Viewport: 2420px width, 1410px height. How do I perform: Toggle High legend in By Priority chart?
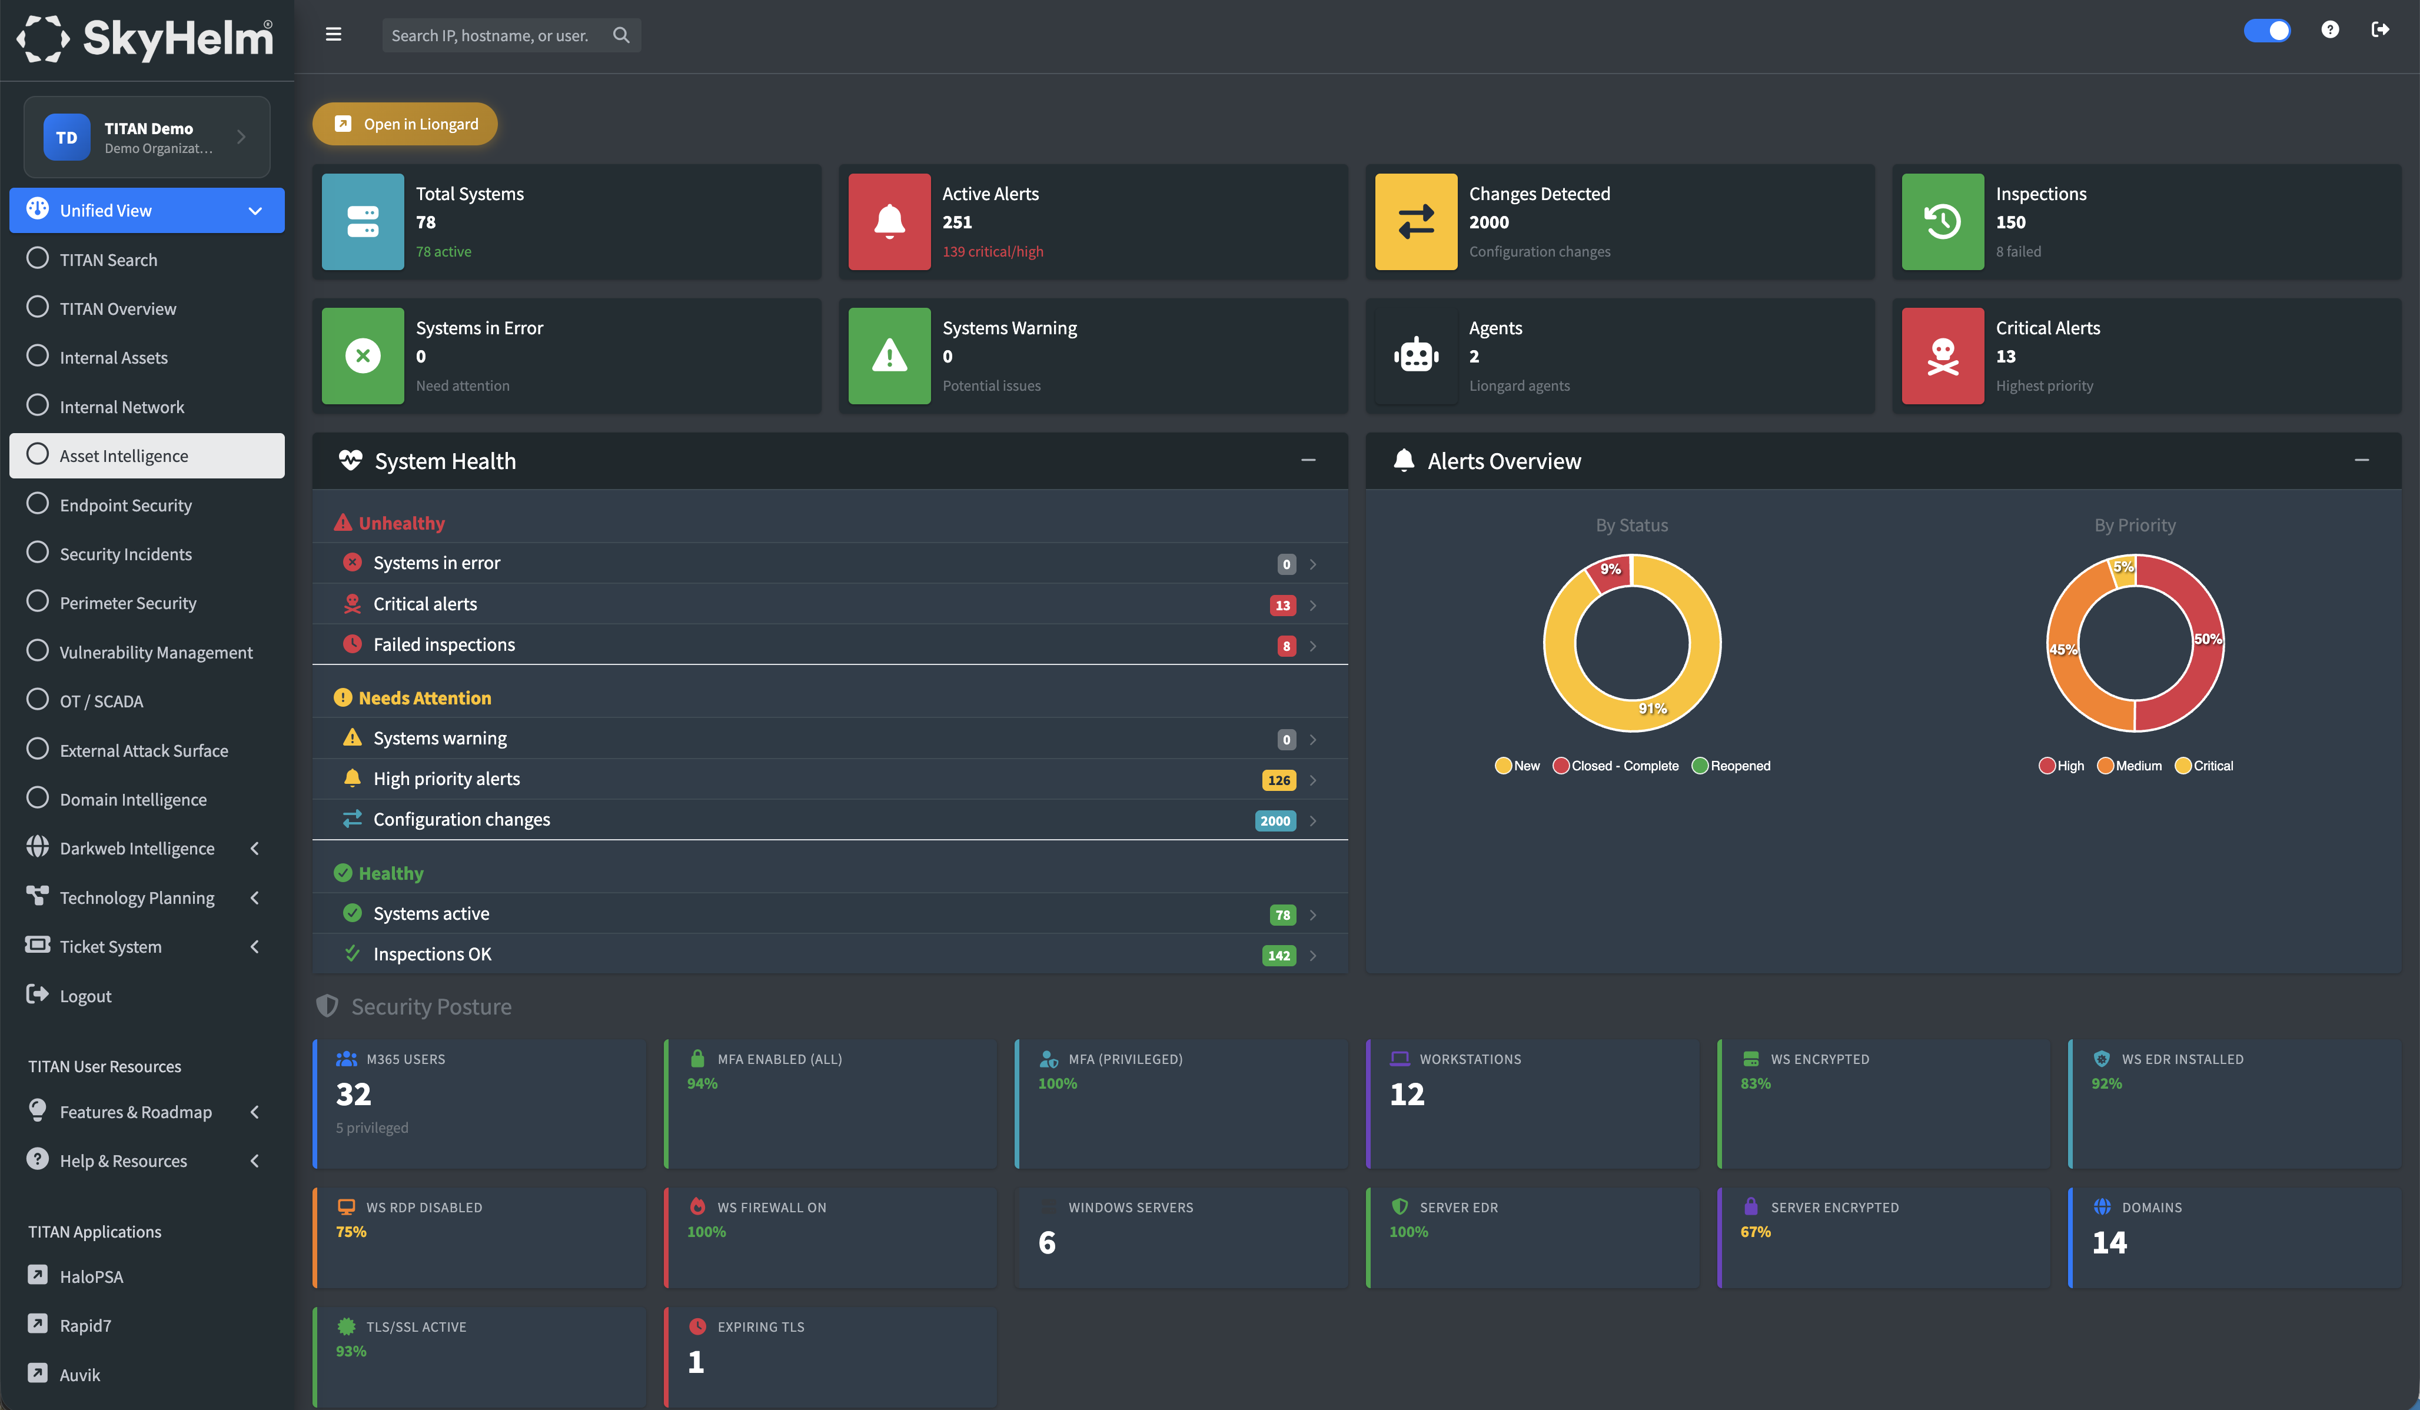coord(2061,766)
